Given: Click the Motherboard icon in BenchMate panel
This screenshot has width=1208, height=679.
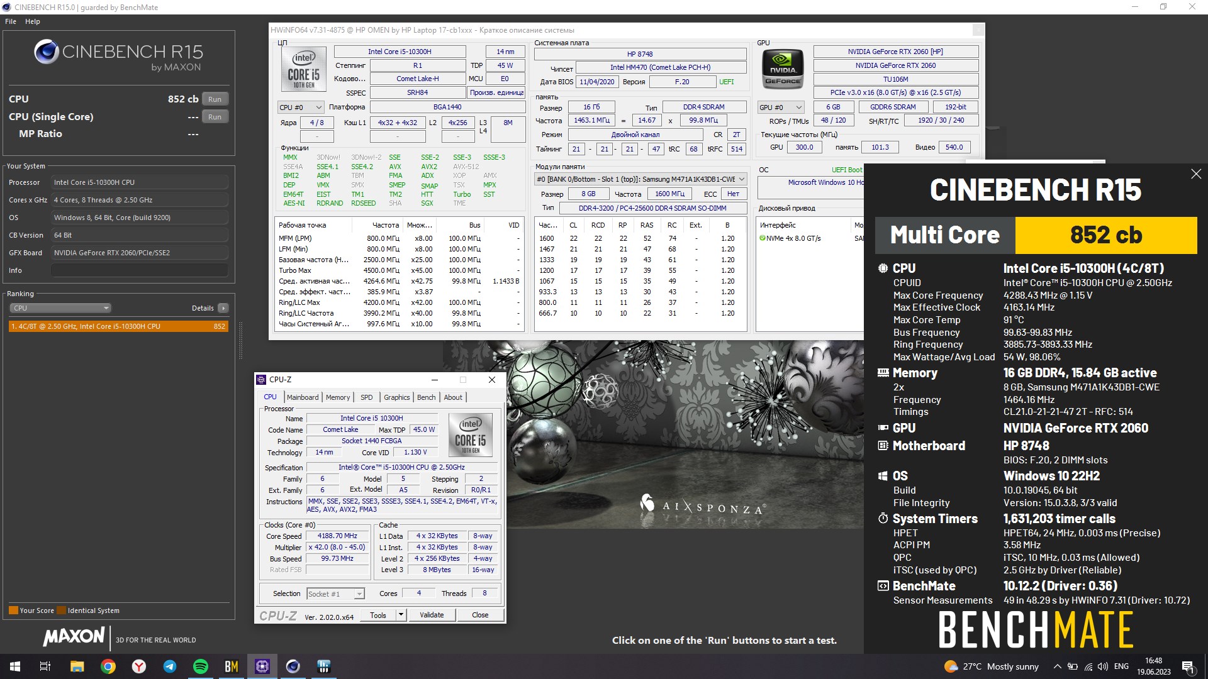Looking at the screenshot, I should (x=883, y=446).
